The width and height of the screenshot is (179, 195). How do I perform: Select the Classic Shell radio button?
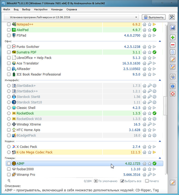tap(9, 108)
